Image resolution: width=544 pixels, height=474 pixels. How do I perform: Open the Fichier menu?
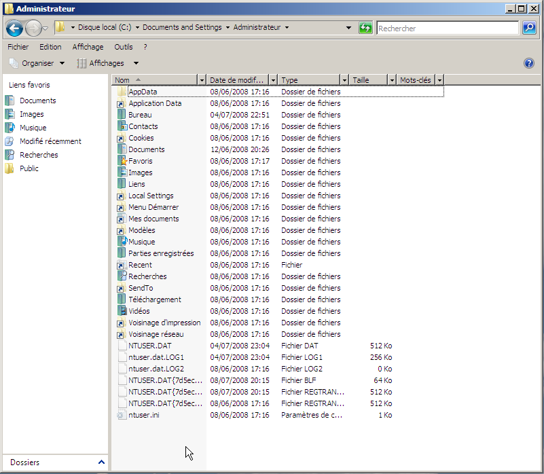18,47
